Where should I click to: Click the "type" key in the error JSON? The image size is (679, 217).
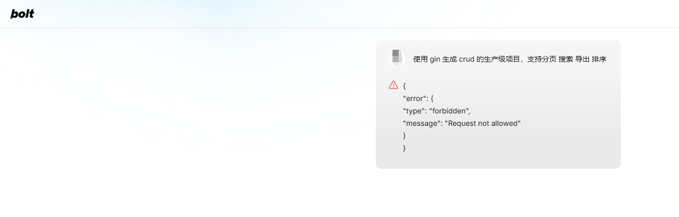(x=414, y=110)
